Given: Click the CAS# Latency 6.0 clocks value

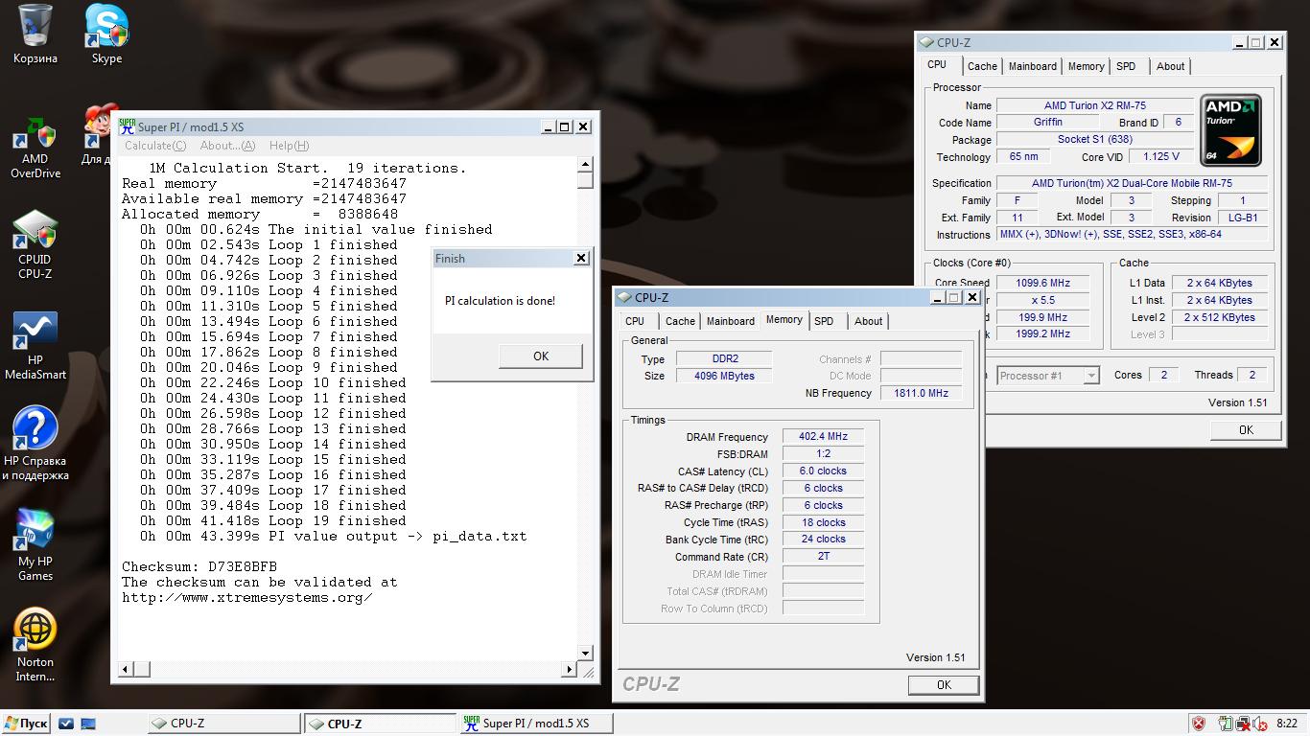Looking at the screenshot, I should [x=823, y=471].
